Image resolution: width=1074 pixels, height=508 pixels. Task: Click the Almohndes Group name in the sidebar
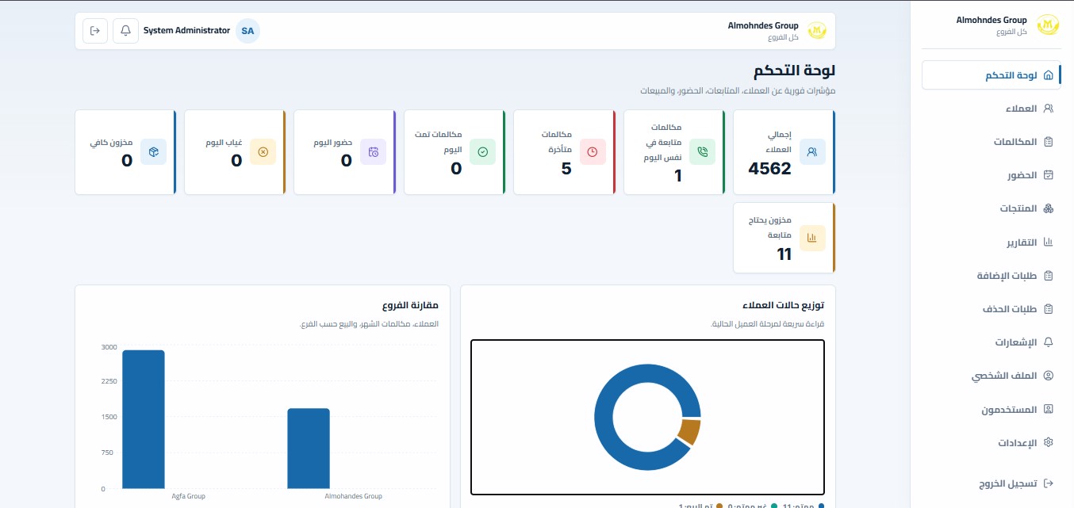click(992, 20)
